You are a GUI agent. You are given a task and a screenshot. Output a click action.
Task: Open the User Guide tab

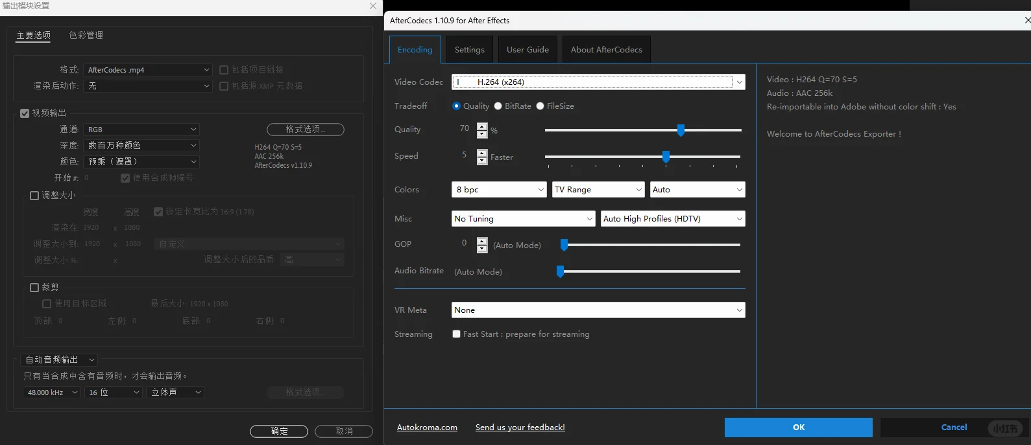[528, 50]
